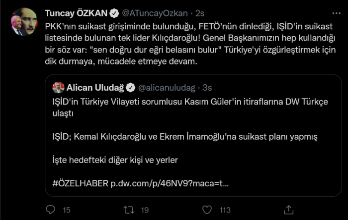The width and height of the screenshot is (348, 220).
Task: Click the reply speech bubble icon
Action: (50, 210)
